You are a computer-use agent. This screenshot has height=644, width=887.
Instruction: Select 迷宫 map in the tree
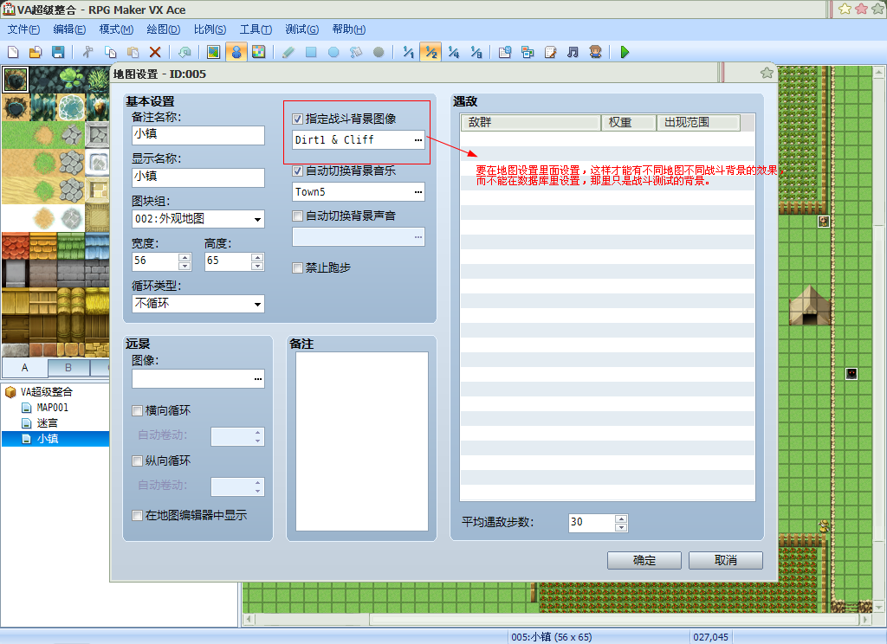(x=48, y=423)
